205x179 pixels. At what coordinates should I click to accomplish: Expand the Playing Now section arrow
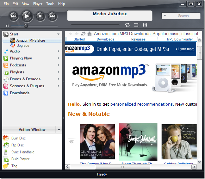pyautogui.click(x=59, y=58)
